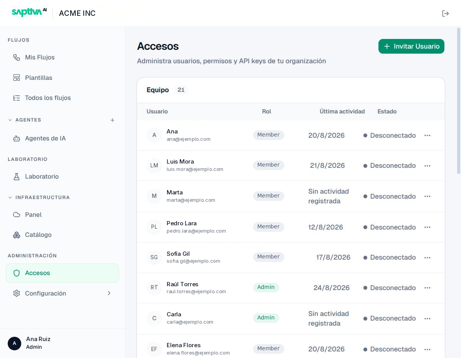Open actions menu for Carla
This screenshot has width=461, height=358.
[427, 318]
